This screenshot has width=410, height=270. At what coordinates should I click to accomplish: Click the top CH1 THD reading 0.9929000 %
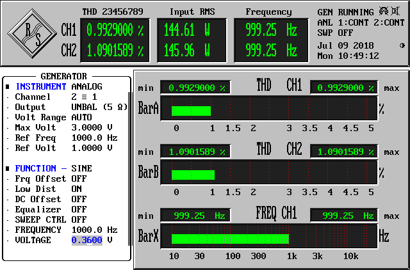pyautogui.click(x=115, y=30)
